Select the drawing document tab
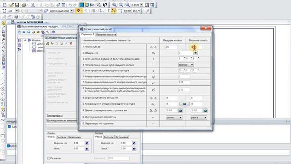 point(30,22)
